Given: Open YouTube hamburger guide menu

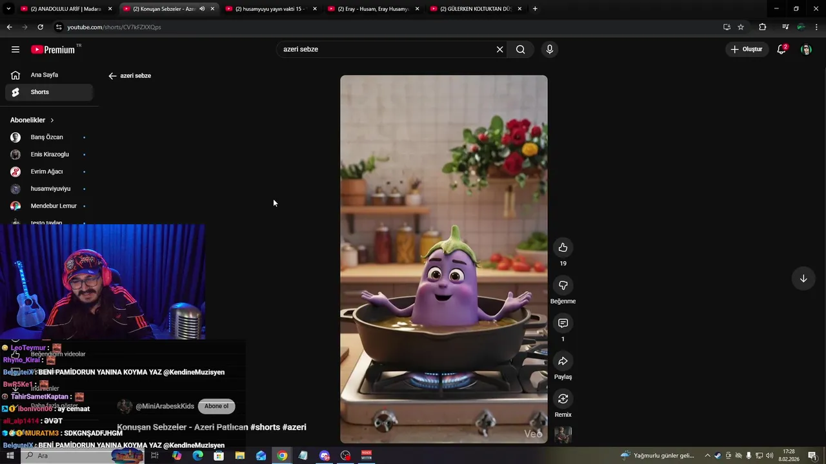Looking at the screenshot, I should 15,50.
